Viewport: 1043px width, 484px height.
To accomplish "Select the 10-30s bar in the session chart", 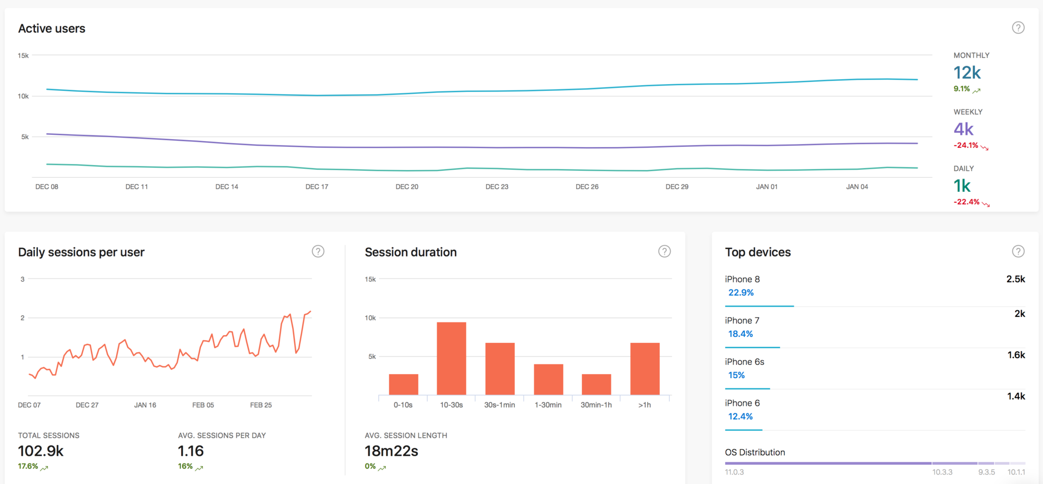I will 451,358.
